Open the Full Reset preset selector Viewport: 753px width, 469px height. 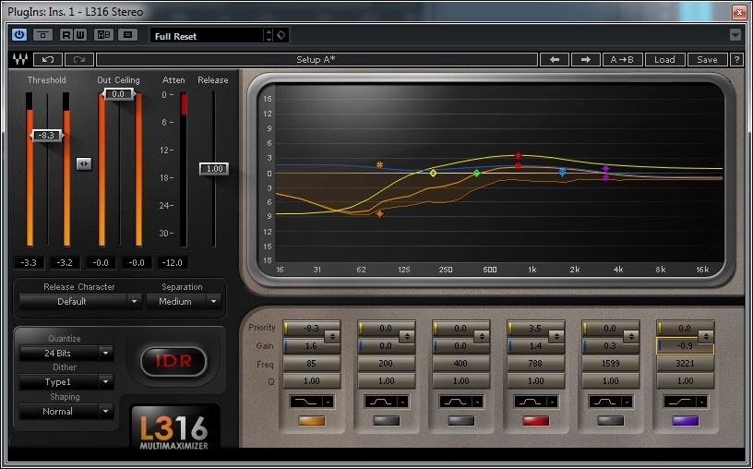[207, 36]
